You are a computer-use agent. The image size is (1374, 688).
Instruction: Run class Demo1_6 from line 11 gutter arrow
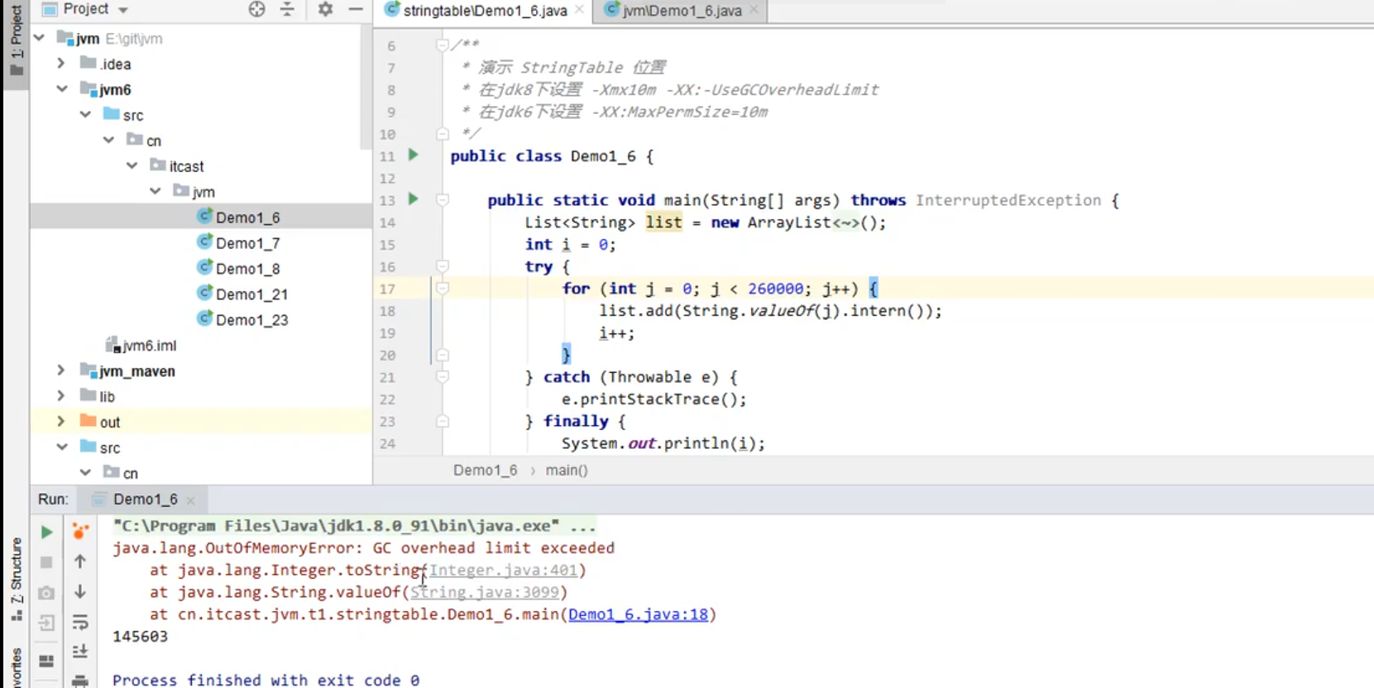414,155
